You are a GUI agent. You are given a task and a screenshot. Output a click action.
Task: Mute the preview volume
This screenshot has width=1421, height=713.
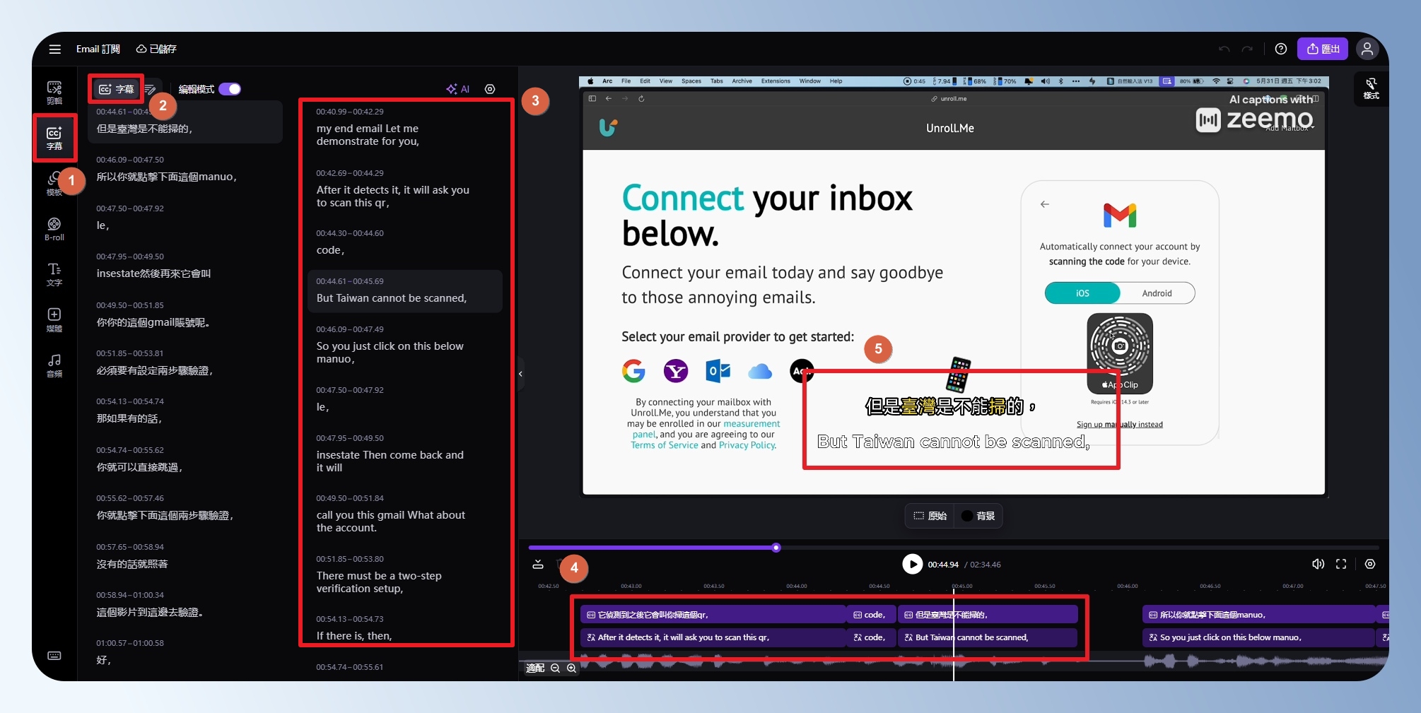[x=1318, y=564]
